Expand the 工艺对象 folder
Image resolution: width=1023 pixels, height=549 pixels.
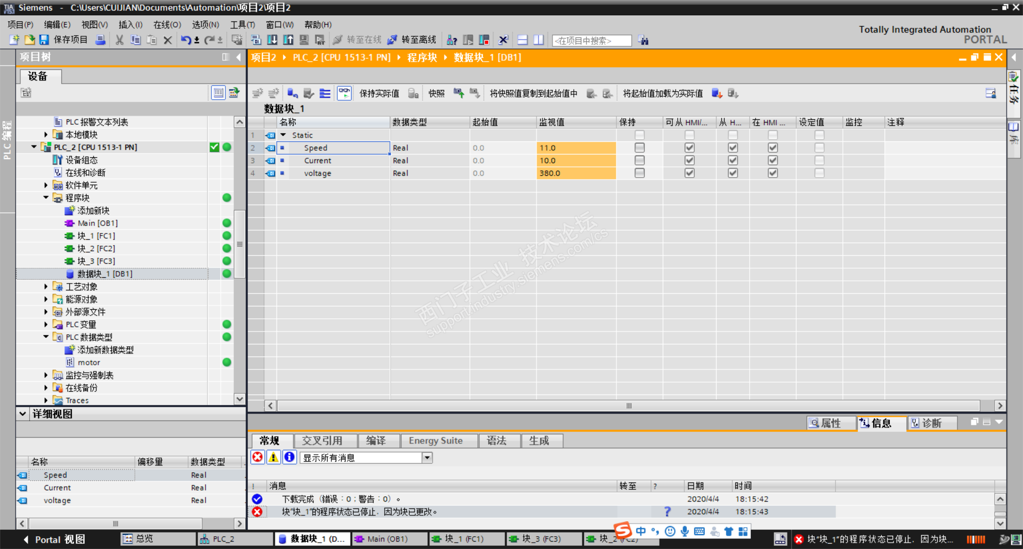click(x=46, y=287)
